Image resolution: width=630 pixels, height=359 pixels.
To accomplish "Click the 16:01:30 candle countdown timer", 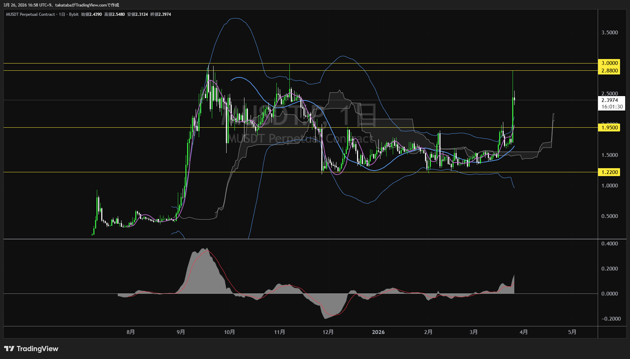I will (611, 107).
